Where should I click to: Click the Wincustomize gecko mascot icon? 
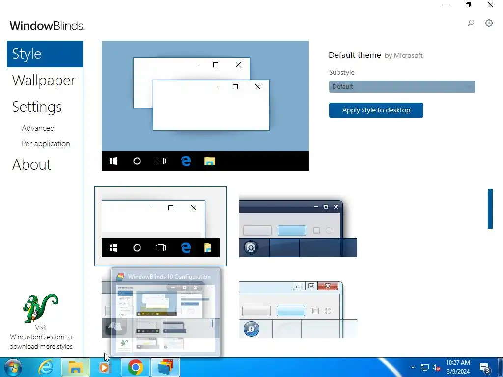coord(40,308)
